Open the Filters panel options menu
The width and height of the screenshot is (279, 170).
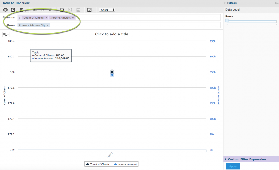(277, 3)
